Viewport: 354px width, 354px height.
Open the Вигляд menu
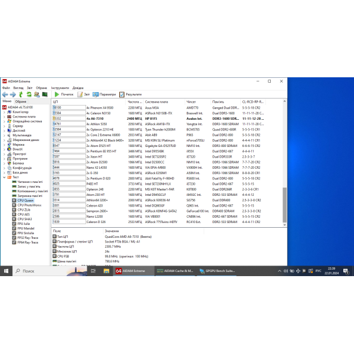tap(18, 88)
